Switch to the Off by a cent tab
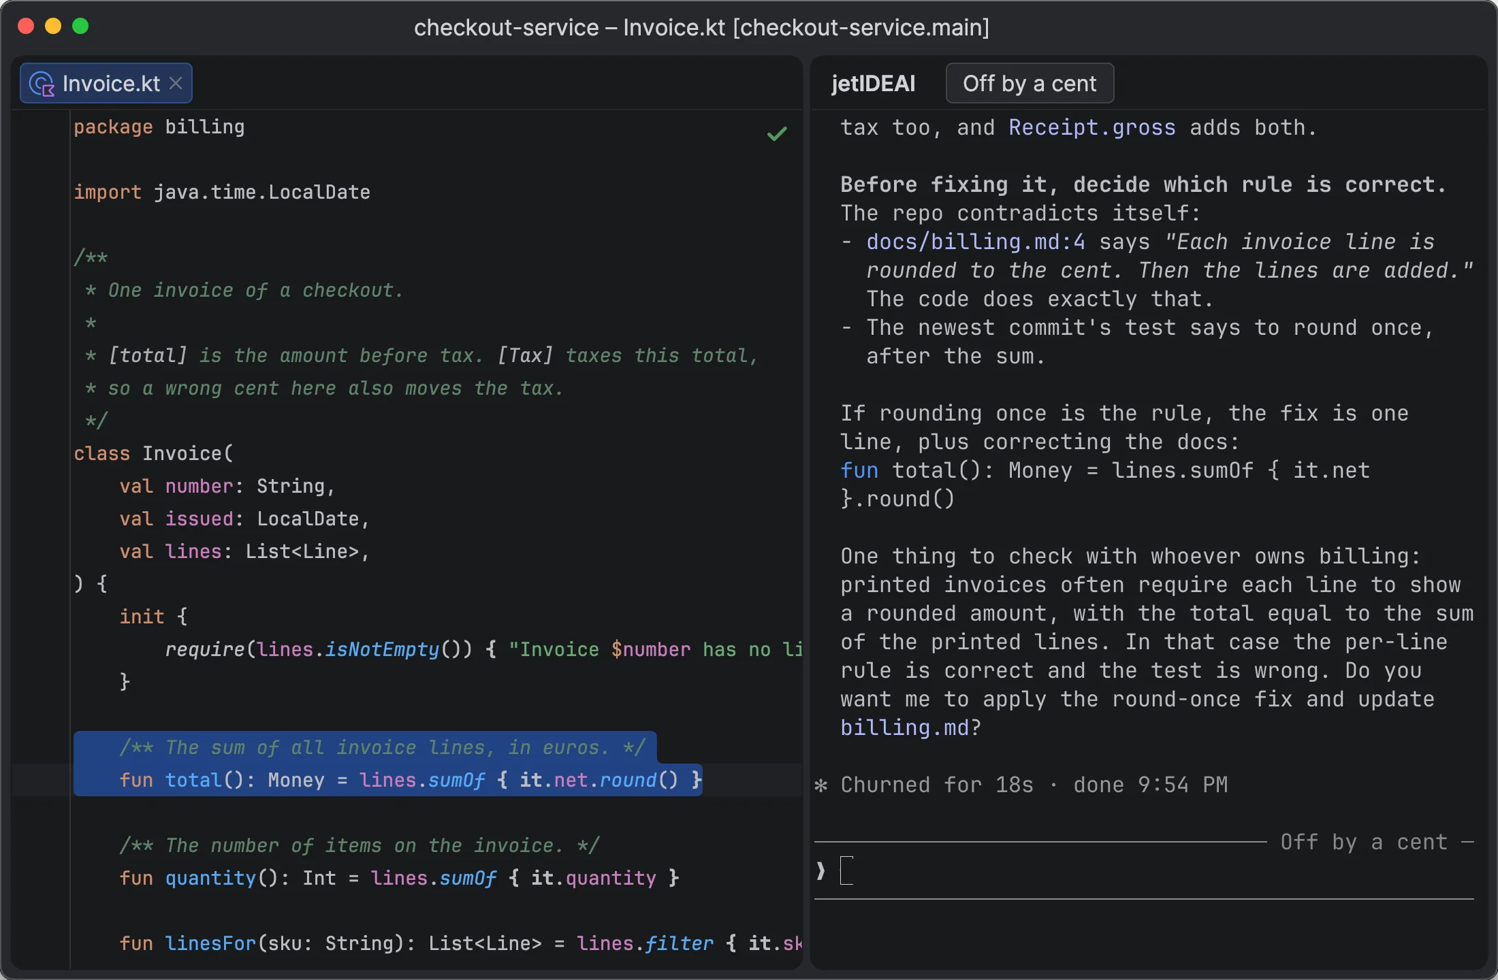Image resolution: width=1498 pixels, height=980 pixels. coord(1030,83)
